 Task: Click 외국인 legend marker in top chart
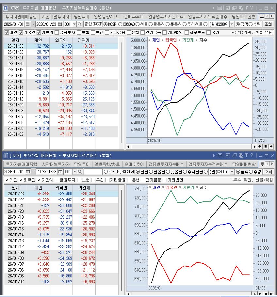point(162,40)
